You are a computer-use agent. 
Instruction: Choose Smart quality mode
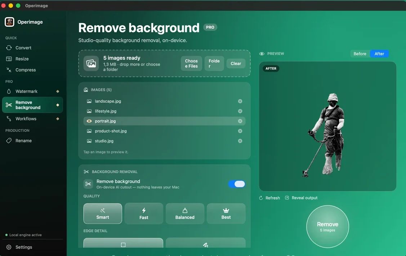[103, 213]
